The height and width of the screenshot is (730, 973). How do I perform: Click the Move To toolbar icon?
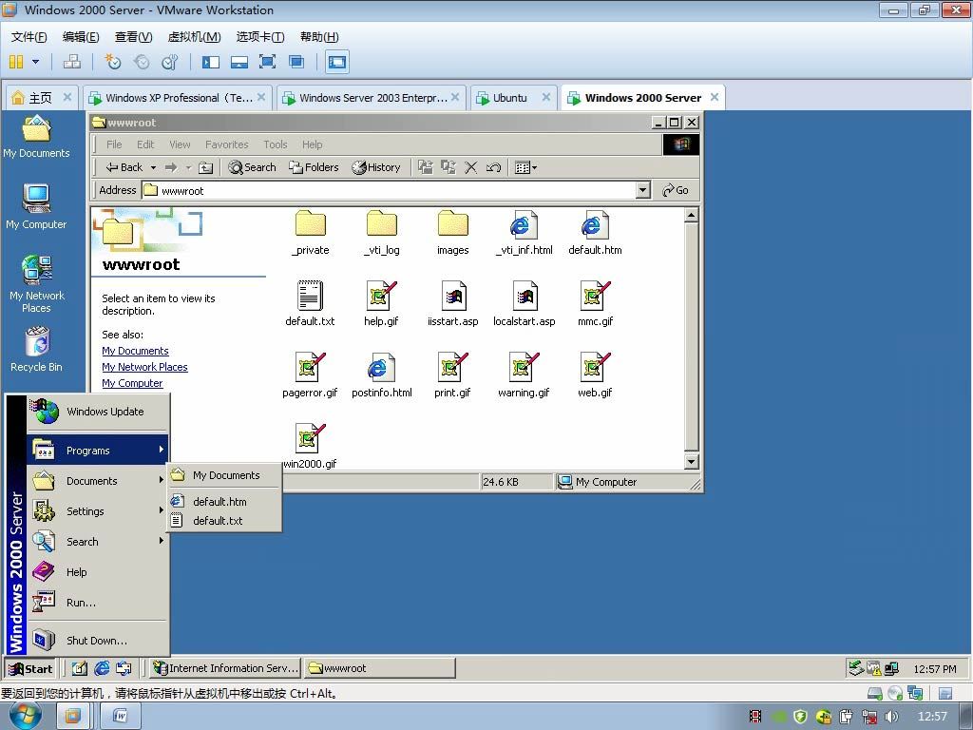425,167
